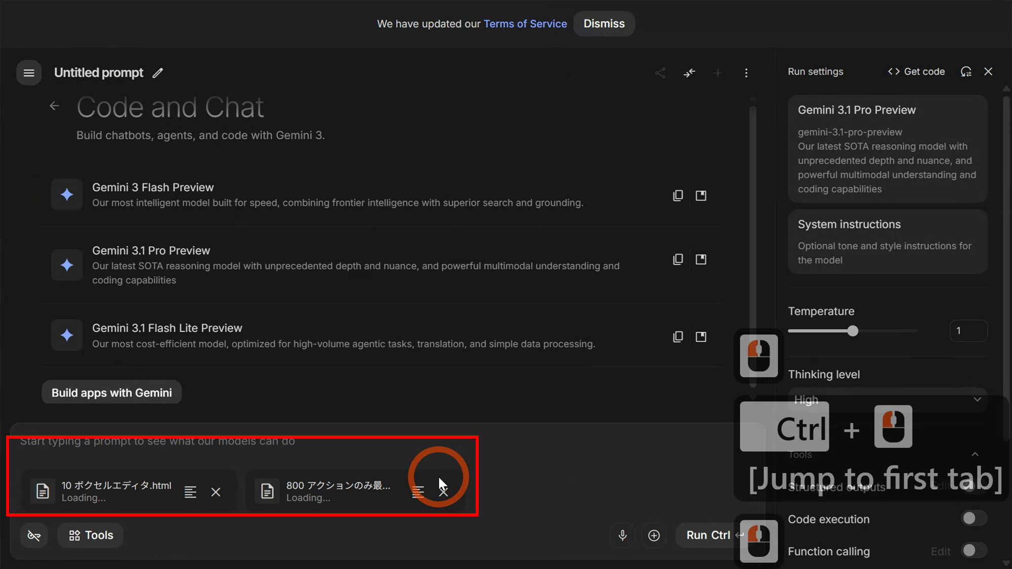Viewport: 1012px width, 569px height.
Task: Open the Terms of Service link
Action: click(x=525, y=24)
